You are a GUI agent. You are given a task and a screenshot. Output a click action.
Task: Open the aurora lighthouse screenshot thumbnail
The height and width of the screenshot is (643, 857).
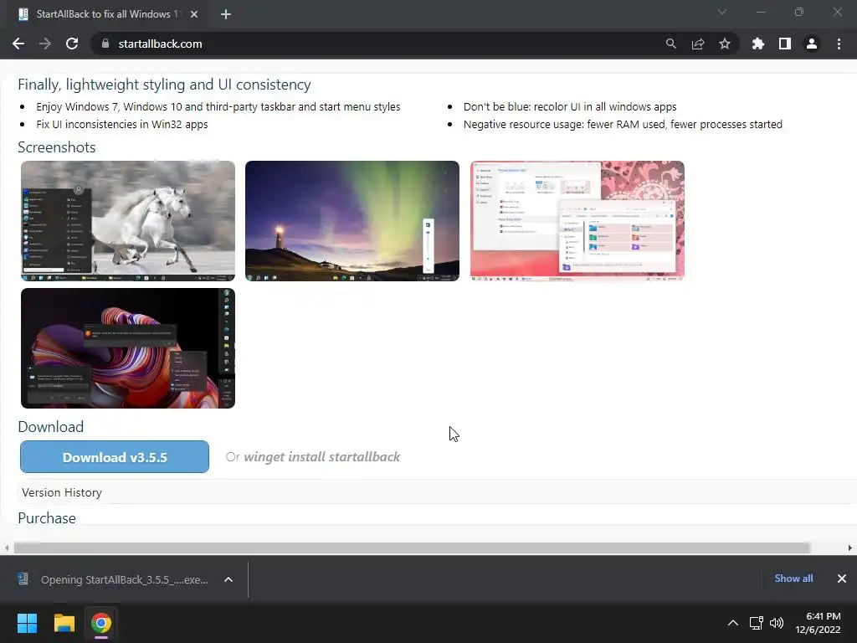point(352,221)
